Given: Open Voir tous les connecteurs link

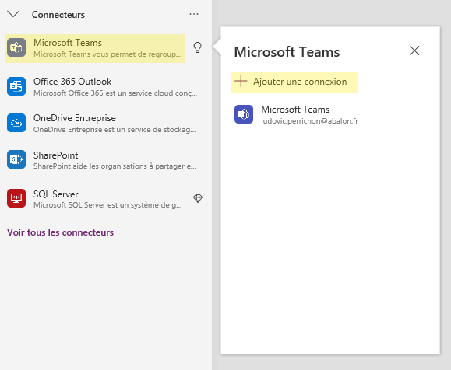Looking at the screenshot, I should 61,232.
